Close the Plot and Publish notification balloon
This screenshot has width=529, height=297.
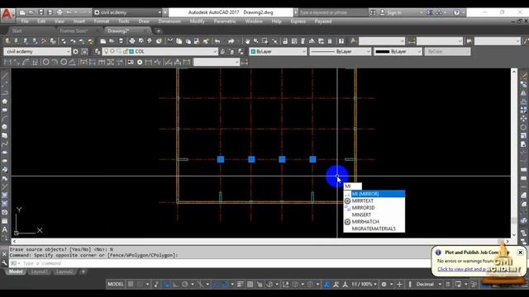[520, 252]
